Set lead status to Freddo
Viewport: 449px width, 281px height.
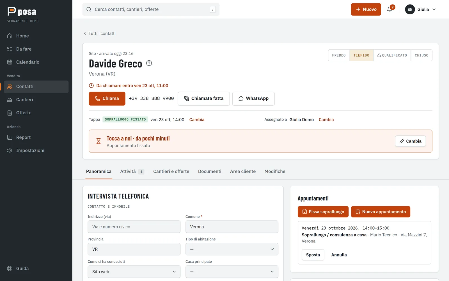pyautogui.click(x=339, y=55)
